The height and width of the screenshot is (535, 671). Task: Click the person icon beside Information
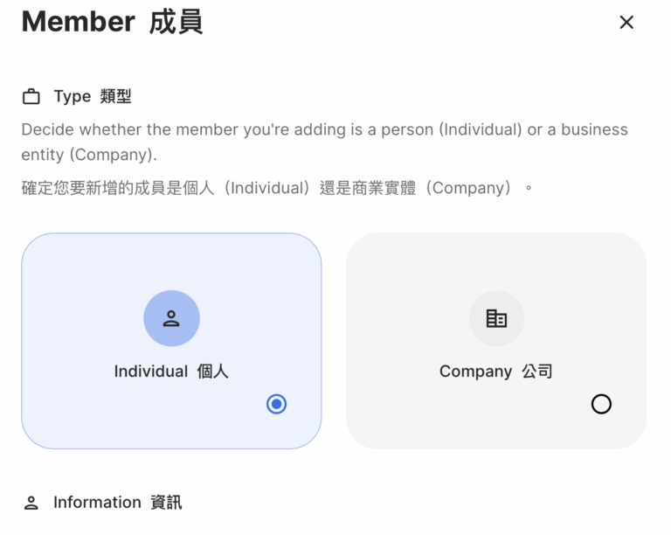(31, 503)
